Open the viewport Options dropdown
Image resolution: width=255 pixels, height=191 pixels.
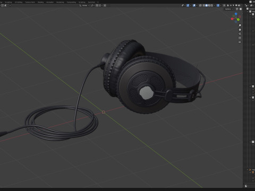pyautogui.click(x=229, y=9)
